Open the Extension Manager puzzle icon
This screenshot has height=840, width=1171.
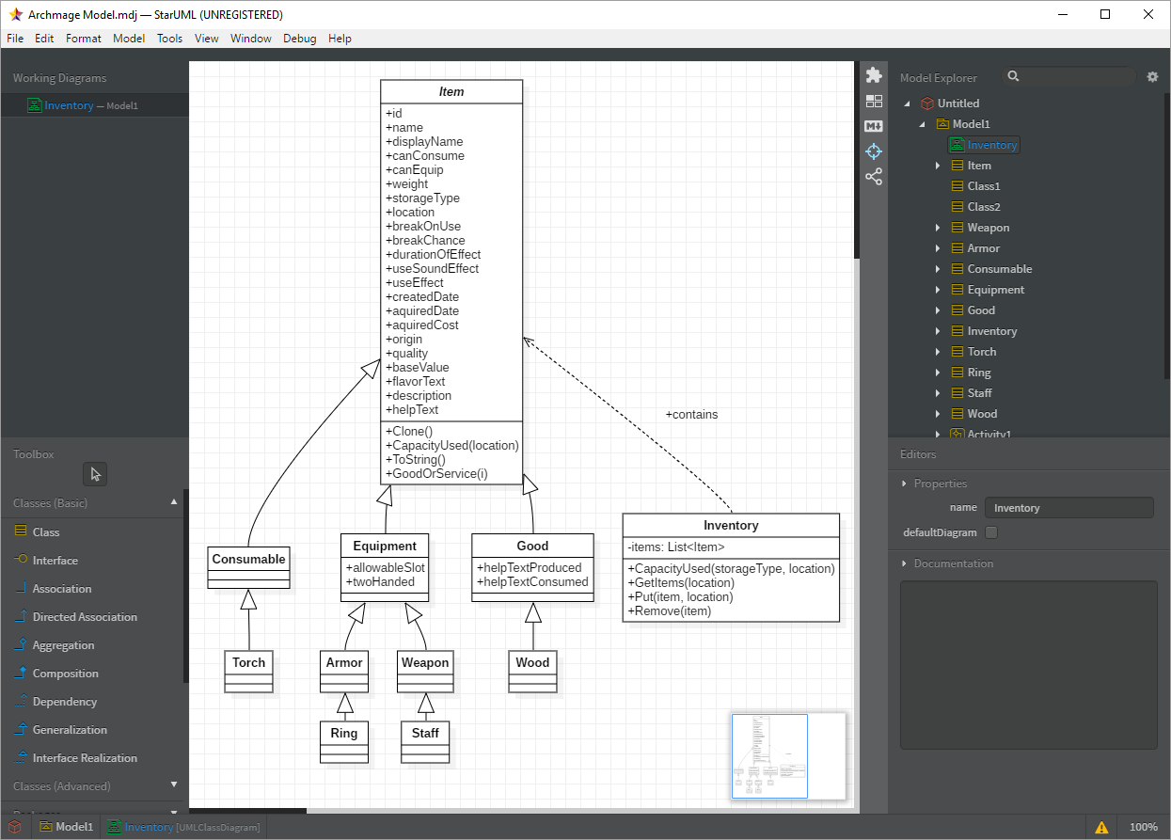(x=874, y=75)
